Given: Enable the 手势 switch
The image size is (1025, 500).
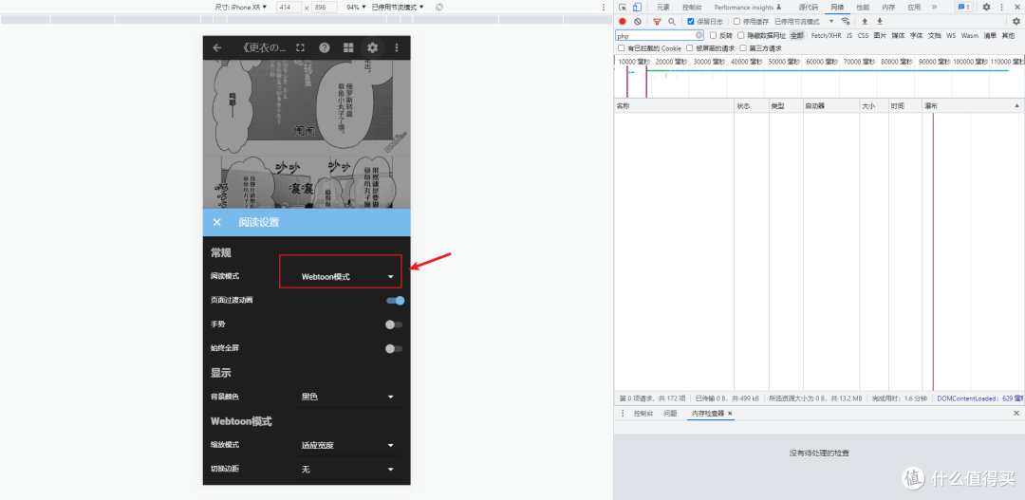Looking at the screenshot, I should click(394, 324).
